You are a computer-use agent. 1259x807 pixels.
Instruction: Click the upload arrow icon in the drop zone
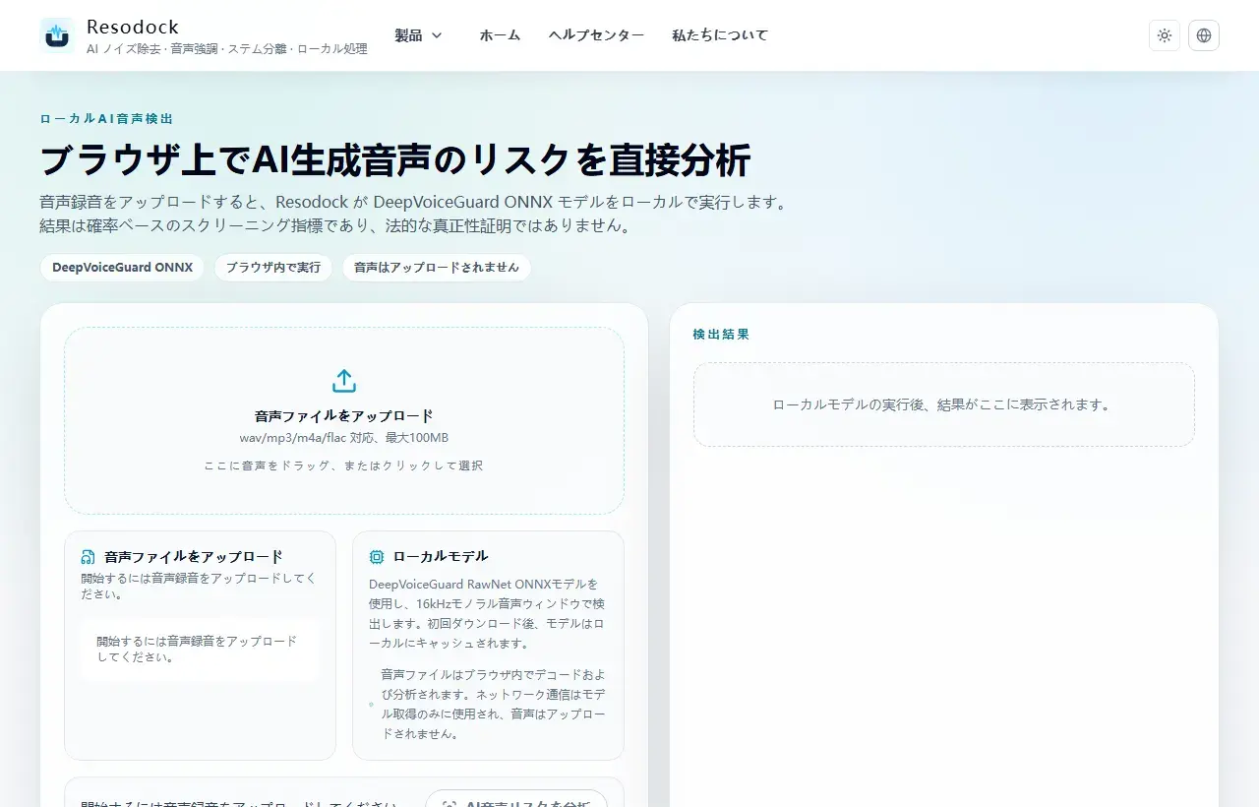(344, 381)
